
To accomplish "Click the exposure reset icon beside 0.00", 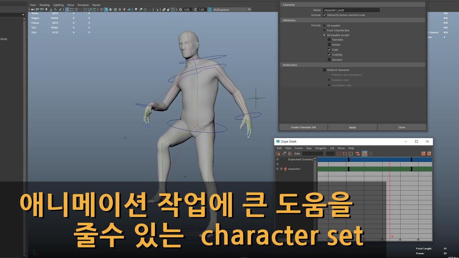I will click(x=180, y=10).
